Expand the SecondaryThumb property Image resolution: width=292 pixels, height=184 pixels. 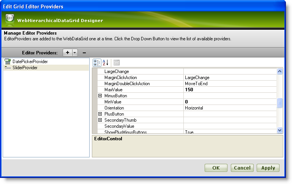click(x=100, y=120)
